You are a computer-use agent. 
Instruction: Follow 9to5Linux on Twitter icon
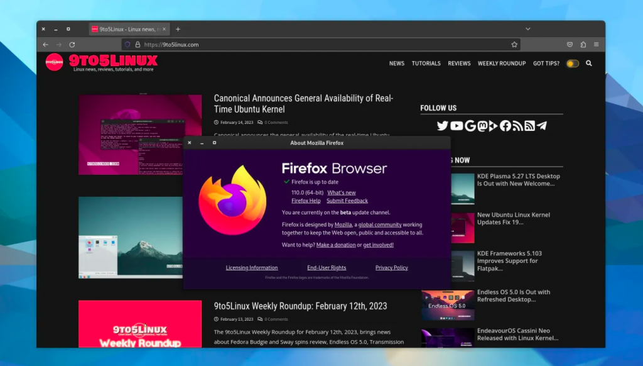point(442,126)
